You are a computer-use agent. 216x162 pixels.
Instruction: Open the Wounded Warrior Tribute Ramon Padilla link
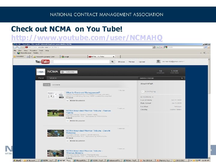point(88,112)
